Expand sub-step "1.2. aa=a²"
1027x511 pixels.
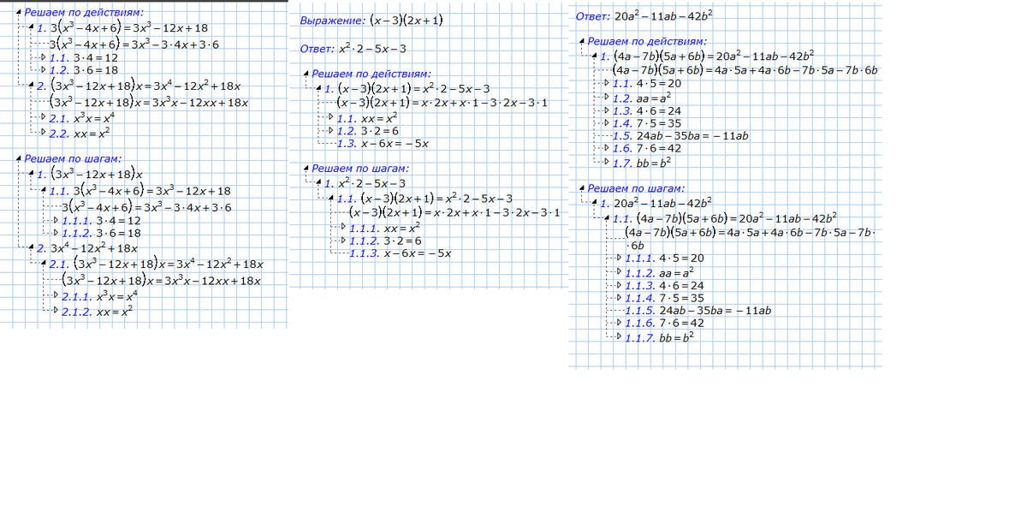click(x=608, y=98)
